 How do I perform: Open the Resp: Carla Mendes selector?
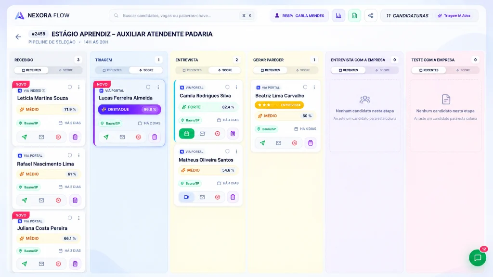pos(299,15)
